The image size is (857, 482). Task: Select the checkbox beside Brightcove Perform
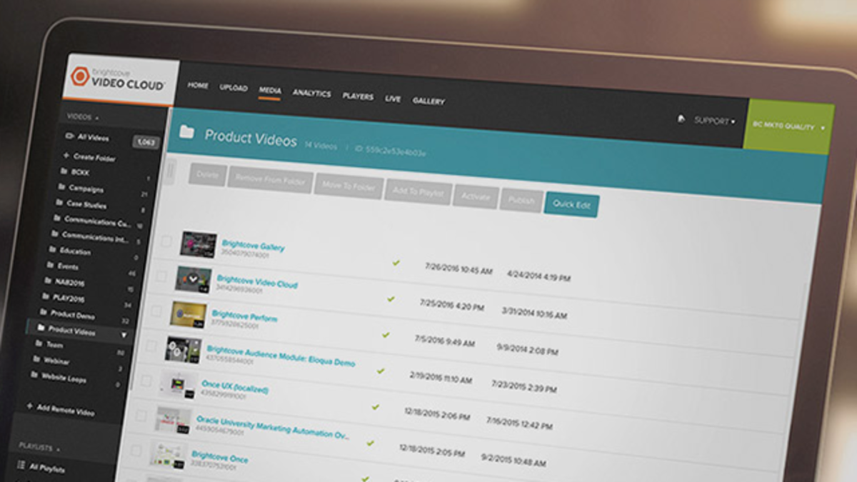(156, 311)
